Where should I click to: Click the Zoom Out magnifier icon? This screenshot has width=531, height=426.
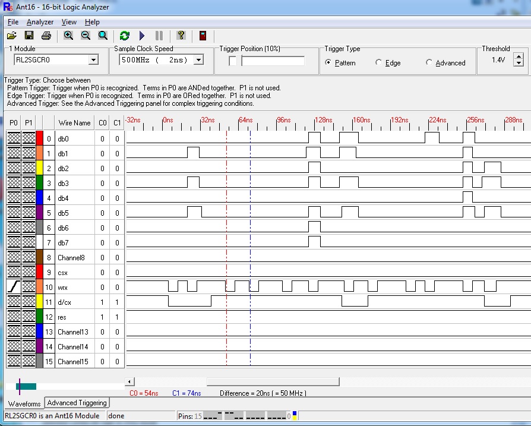(86, 36)
